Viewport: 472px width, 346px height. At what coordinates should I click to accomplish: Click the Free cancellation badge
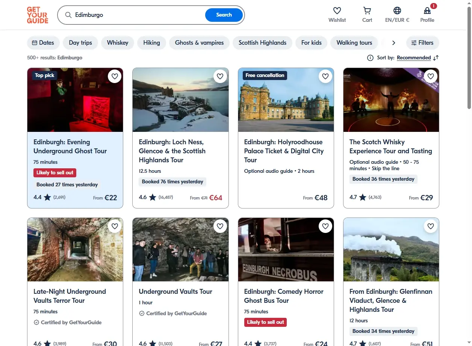pos(265,76)
